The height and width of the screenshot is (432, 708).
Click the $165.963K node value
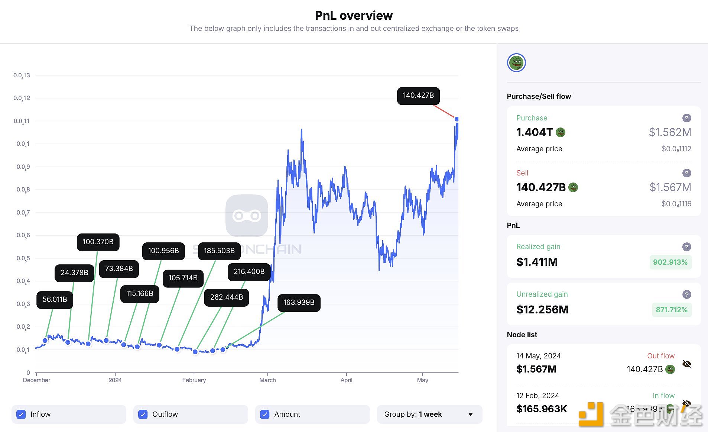(x=542, y=409)
